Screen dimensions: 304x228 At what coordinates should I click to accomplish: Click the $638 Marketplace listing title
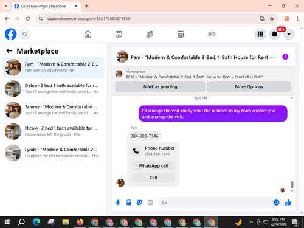[x=194, y=77]
